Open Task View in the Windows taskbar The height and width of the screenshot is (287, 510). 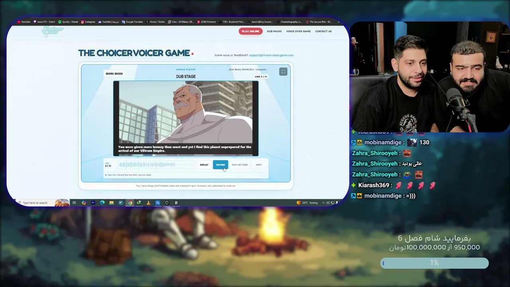[x=74, y=203]
